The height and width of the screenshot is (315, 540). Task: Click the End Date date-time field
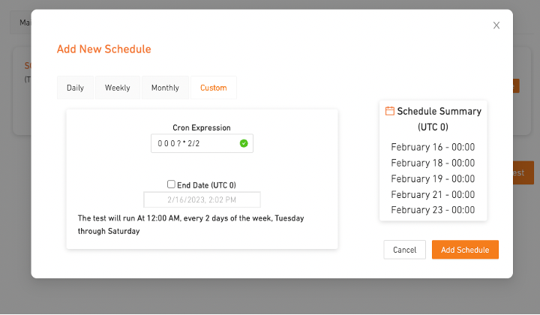202,199
